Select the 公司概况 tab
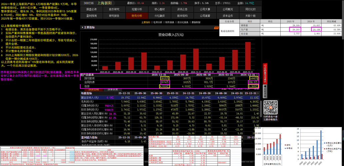344x166 pixels. point(228,9)
